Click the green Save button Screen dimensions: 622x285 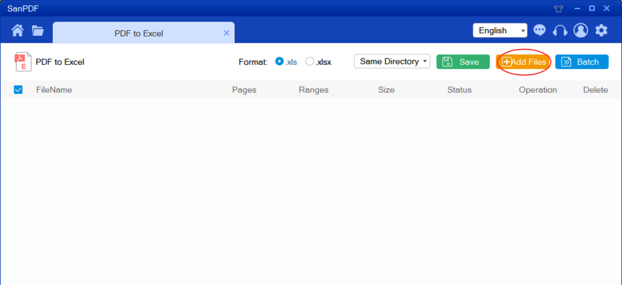pos(463,62)
